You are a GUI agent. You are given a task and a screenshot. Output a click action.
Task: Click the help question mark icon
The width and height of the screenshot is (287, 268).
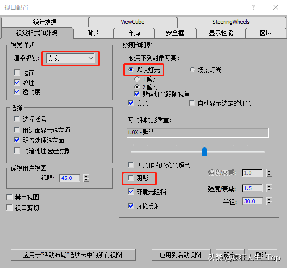[x=253, y=7]
